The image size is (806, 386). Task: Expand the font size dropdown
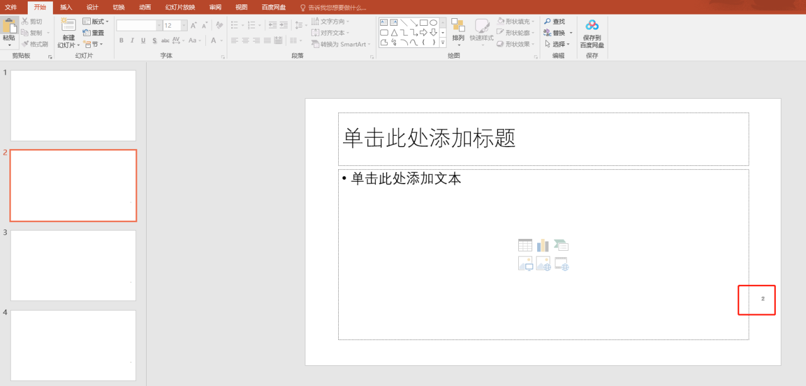click(x=183, y=25)
